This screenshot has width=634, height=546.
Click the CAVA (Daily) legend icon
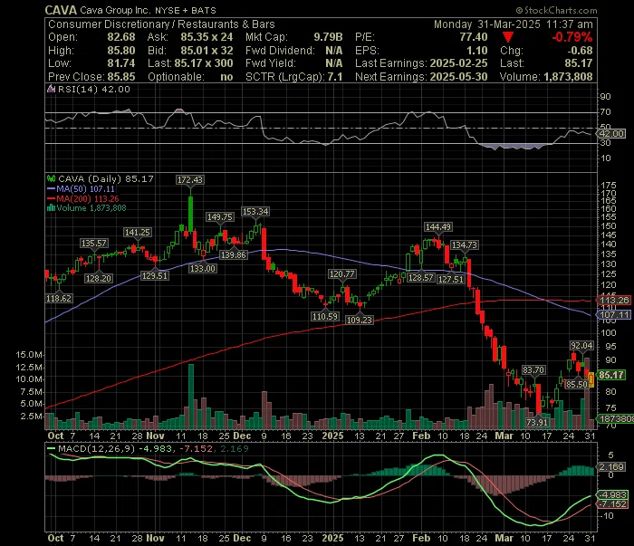[52, 178]
